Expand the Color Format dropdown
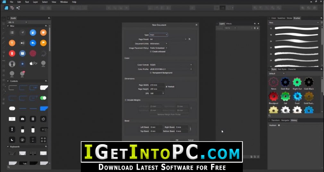 [171, 65]
